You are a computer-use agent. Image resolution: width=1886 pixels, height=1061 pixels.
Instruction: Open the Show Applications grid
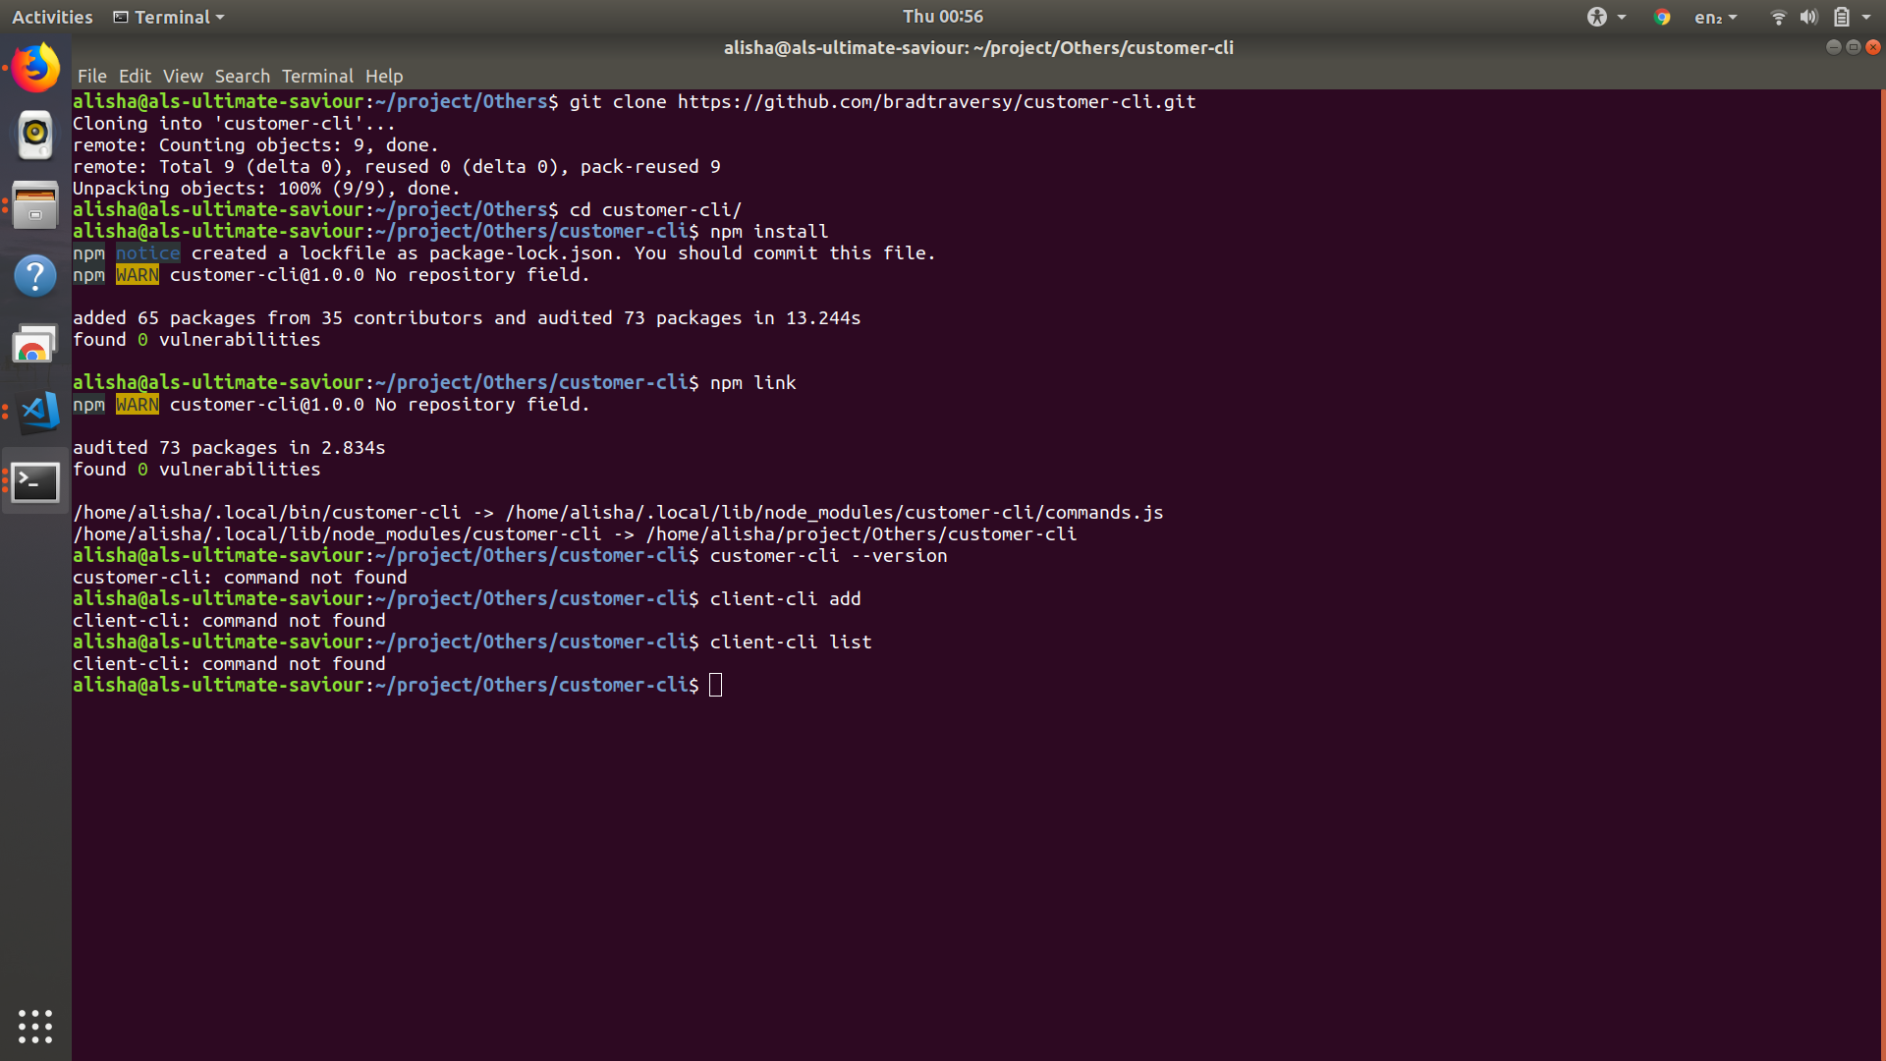pos(35,1026)
